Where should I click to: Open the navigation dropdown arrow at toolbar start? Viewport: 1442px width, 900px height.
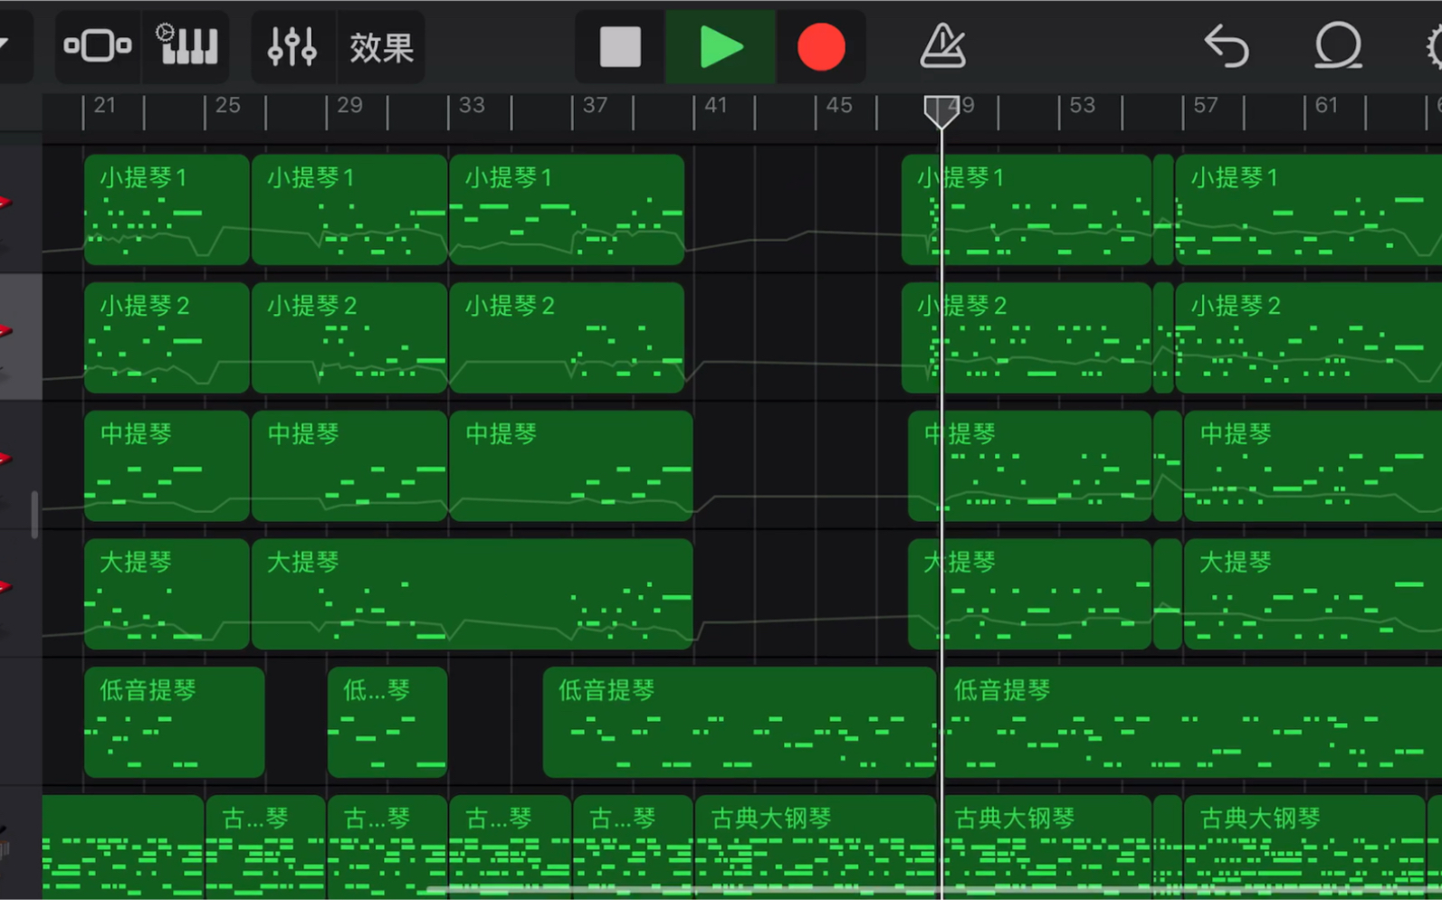5,45
